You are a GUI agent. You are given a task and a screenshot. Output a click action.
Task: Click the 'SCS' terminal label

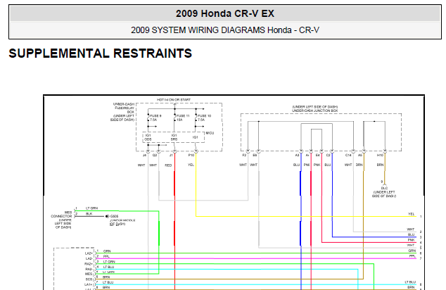pyautogui.click(x=89, y=279)
